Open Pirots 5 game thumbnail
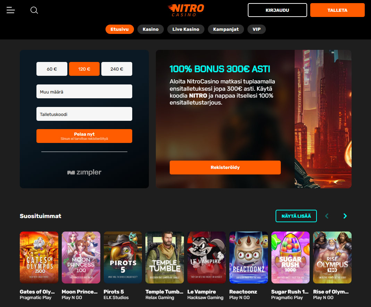Image resolution: width=371 pixels, height=307 pixels. 123,258
